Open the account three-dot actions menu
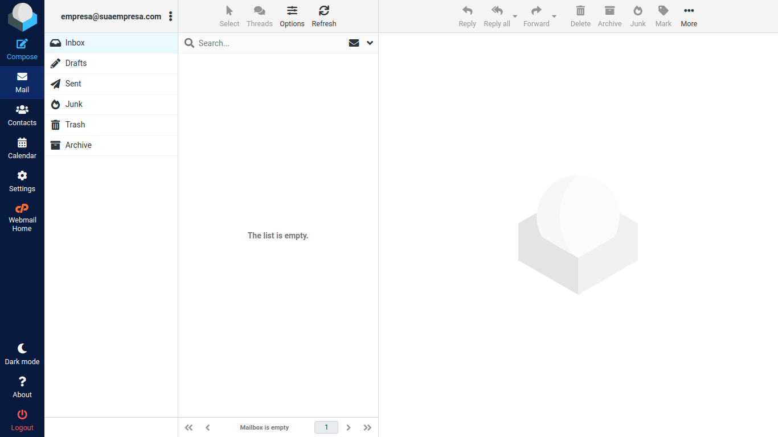This screenshot has width=778, height=437. pyautogui.click(x=170, y=17)
